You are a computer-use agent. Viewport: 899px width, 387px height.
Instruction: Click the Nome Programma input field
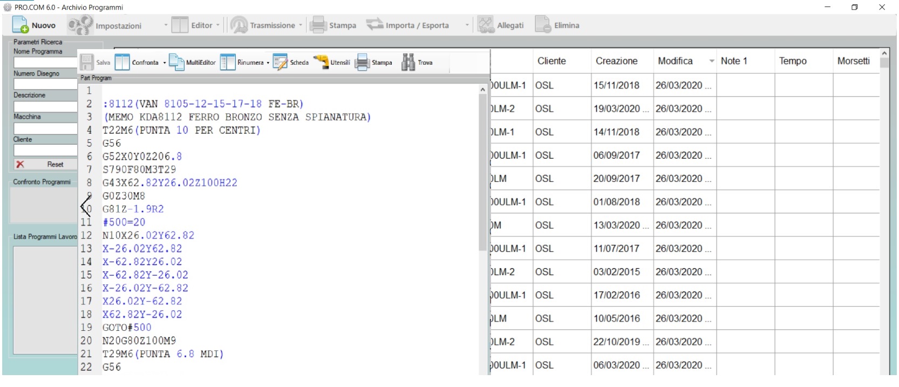coord(45,63)
